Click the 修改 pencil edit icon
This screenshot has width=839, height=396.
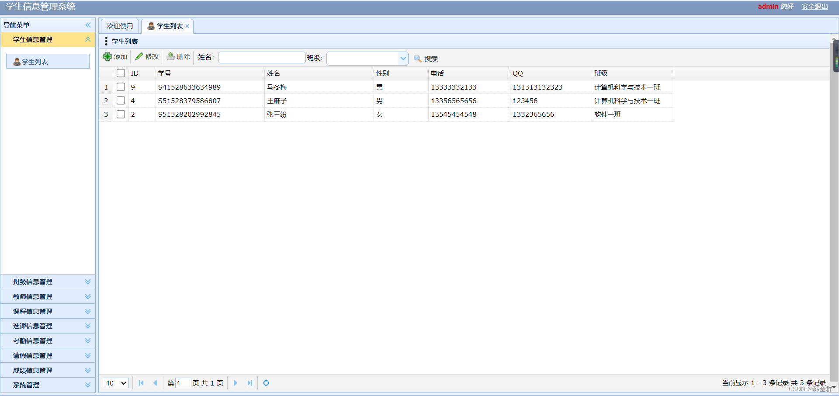[x=139, y=56]
